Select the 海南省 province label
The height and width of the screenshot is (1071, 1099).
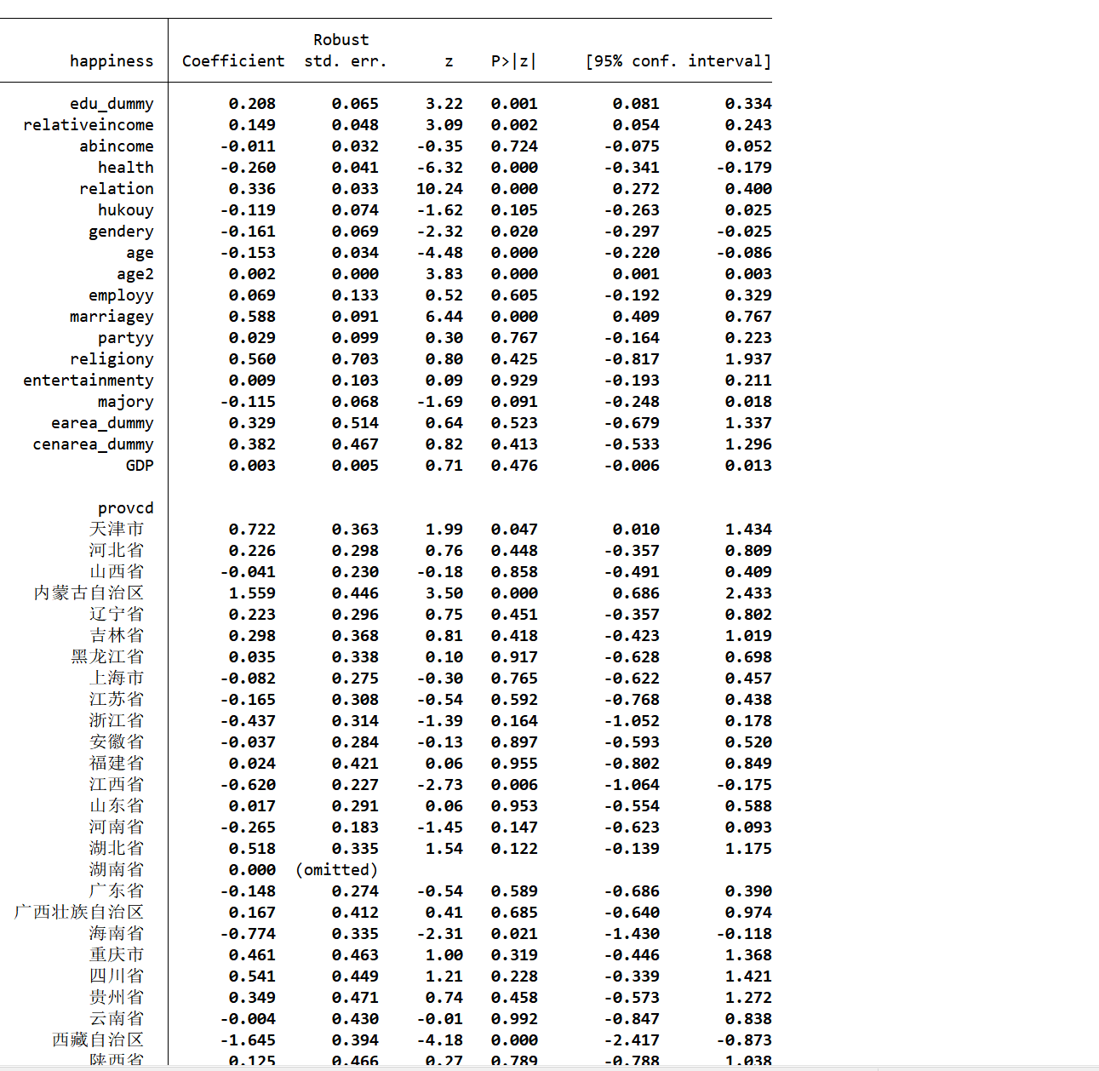pos(117,934)
